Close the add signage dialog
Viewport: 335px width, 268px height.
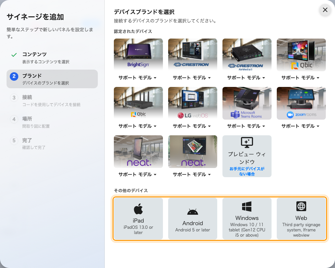(x=325, y=10)
